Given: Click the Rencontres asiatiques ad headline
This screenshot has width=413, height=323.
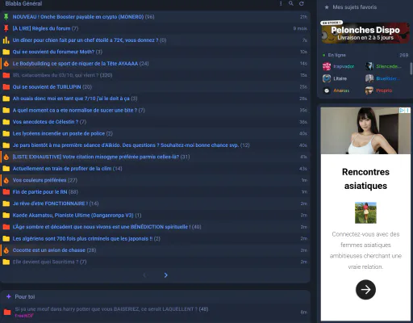Looking at the screenshot, I should [365, 178].
